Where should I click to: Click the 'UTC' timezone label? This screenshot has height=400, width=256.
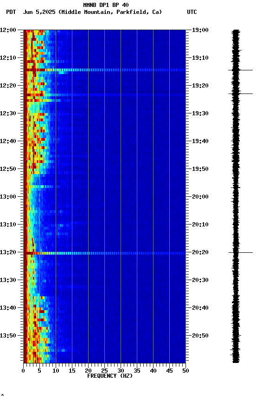pos(192,12)
